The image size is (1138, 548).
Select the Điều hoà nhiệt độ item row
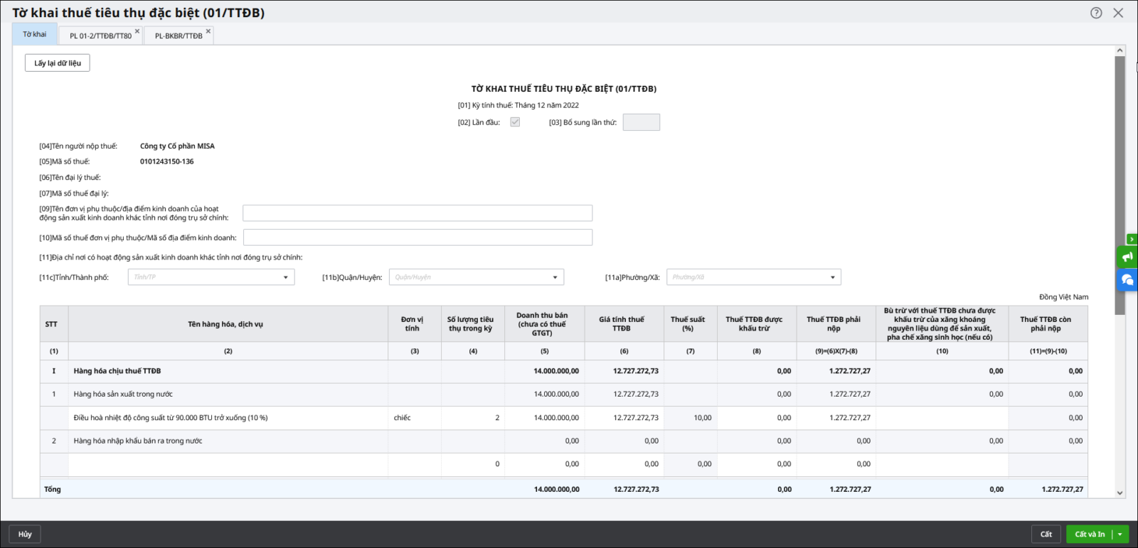pos(564,418)
